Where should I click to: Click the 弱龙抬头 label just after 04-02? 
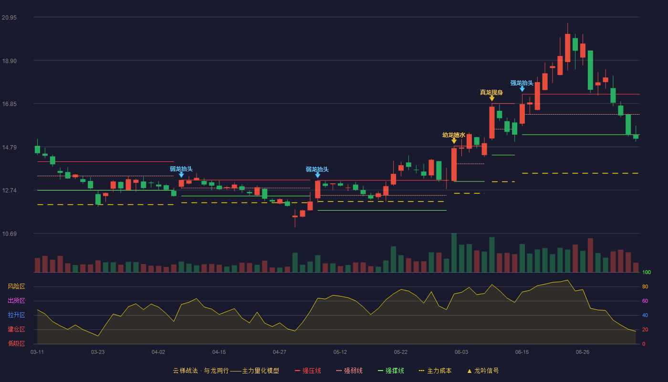coord(181,169)
